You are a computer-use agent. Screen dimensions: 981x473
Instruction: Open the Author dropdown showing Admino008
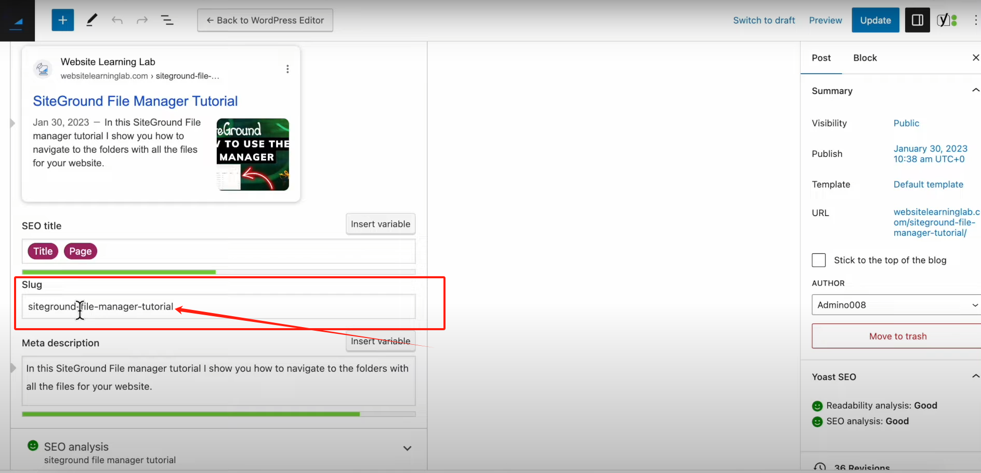(x=896, y=305)
